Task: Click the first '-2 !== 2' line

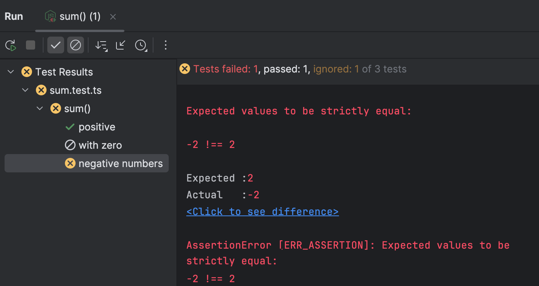Action: pos(211,145)
